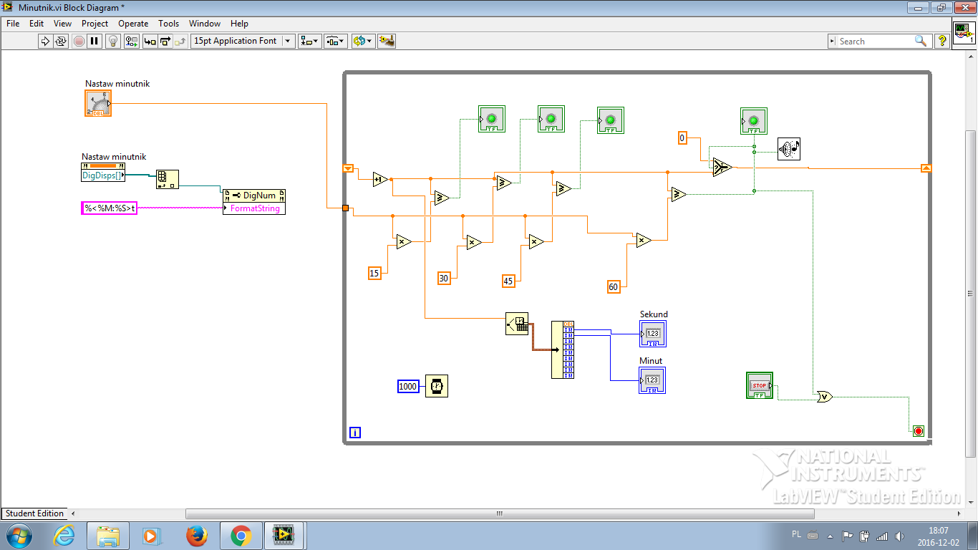Open Align Objects dropdown
This screenshot has width=978, height=550.
point(310,41)
